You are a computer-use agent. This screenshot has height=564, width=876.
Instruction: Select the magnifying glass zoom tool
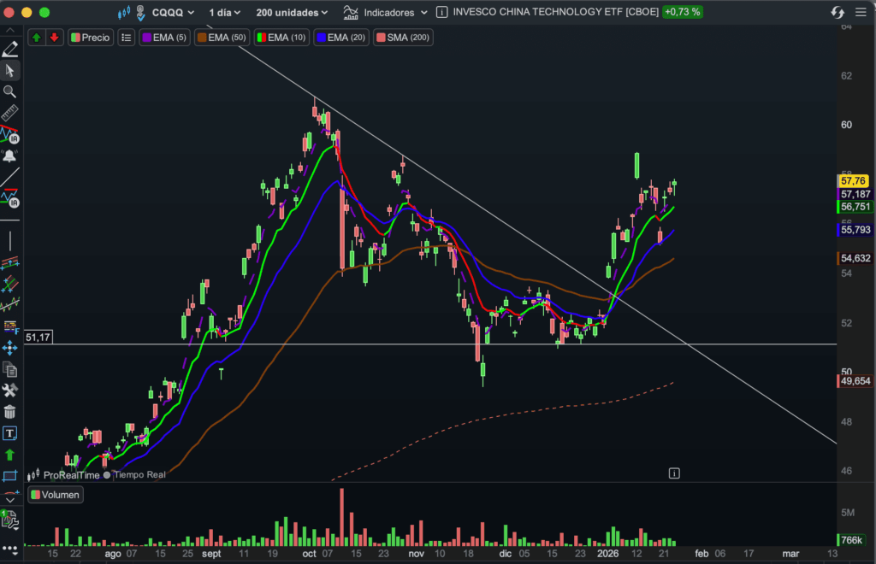(9, 91)
